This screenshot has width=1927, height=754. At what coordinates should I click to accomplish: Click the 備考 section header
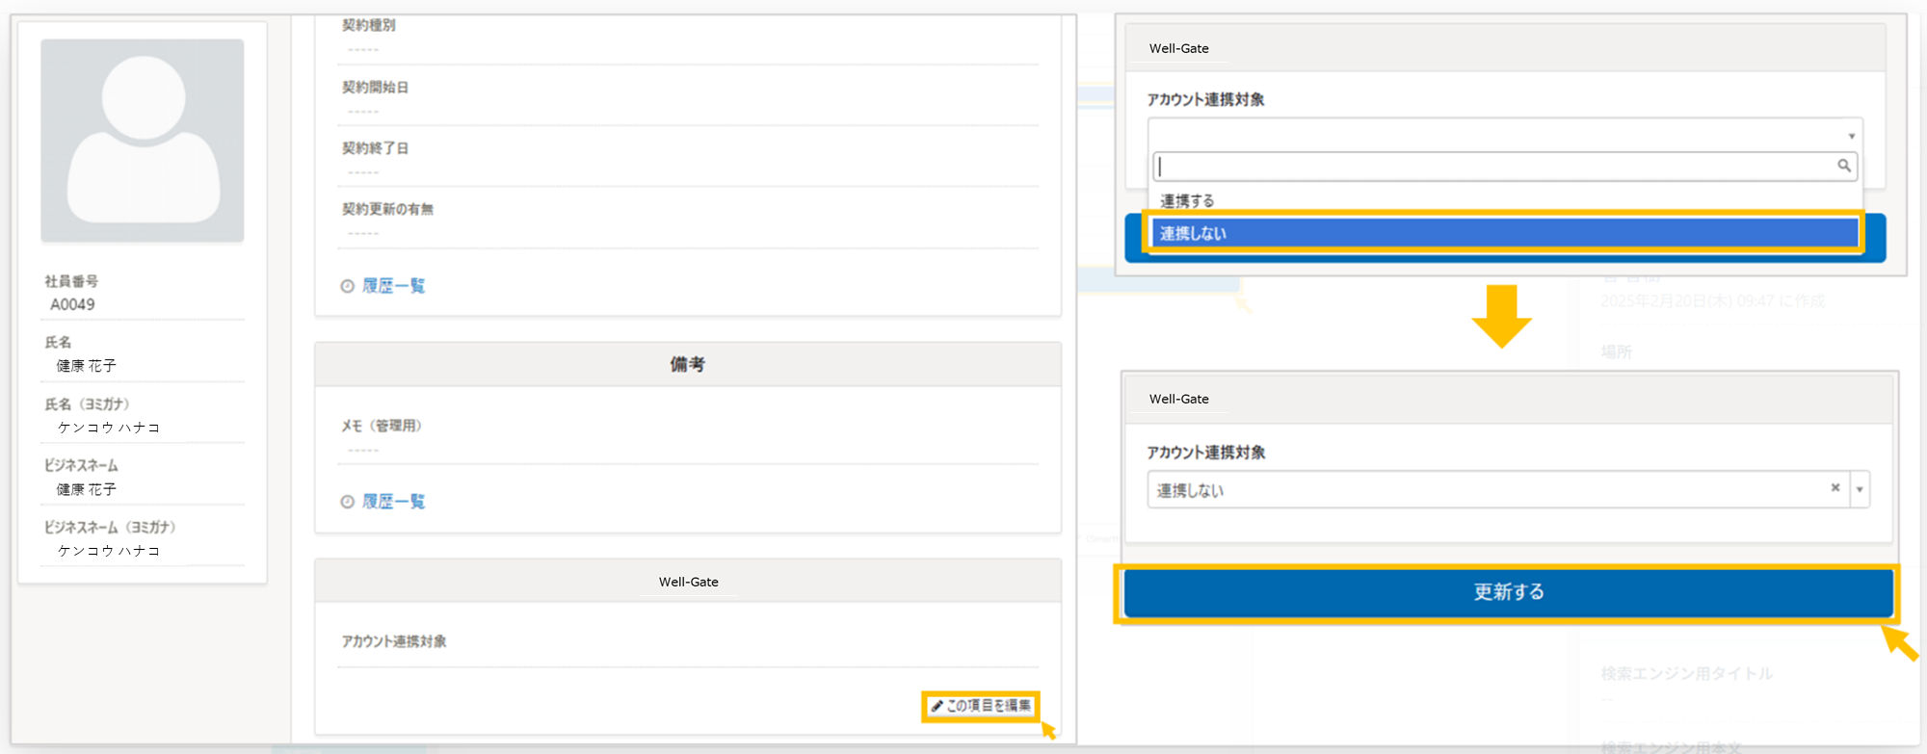688,364
